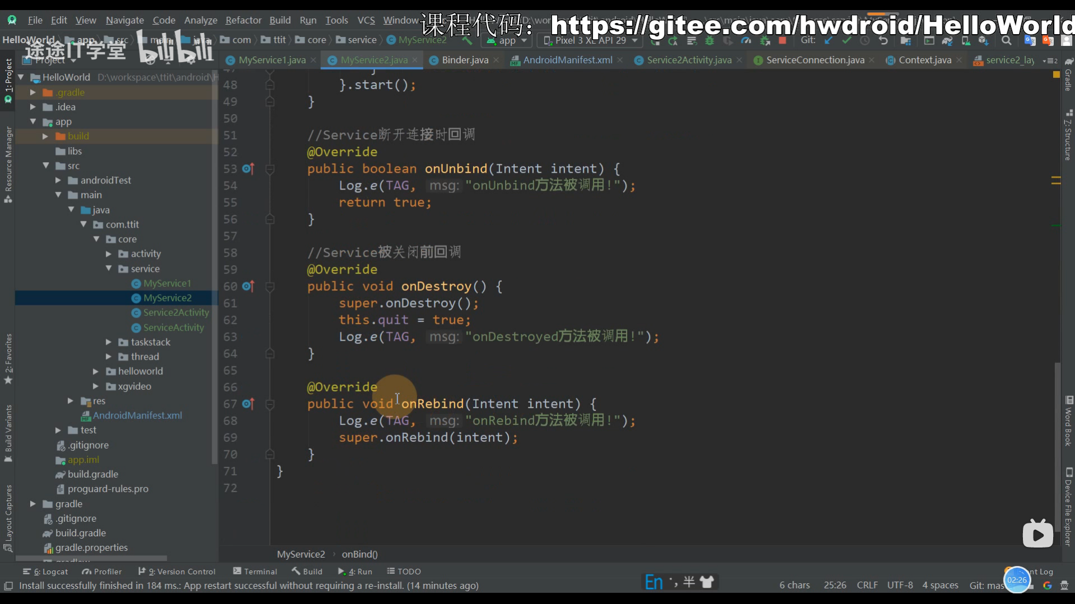Expand the taskstack package arrow
The height and width of the screenshot is (604, 1075).
click(x=109, y=342)
